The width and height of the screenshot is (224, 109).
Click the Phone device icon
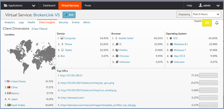click(62, 44)
